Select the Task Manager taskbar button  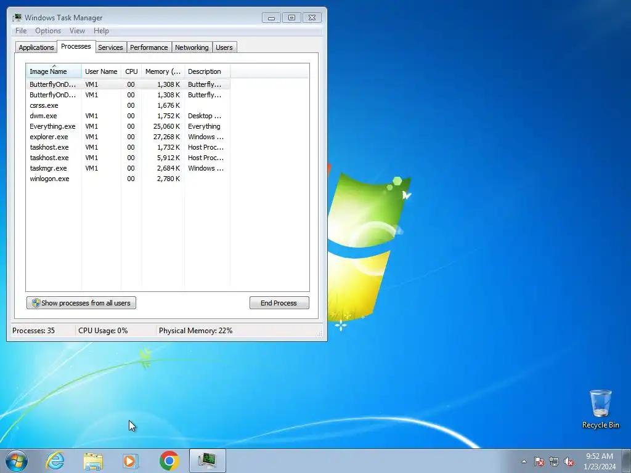click(207, 461)
